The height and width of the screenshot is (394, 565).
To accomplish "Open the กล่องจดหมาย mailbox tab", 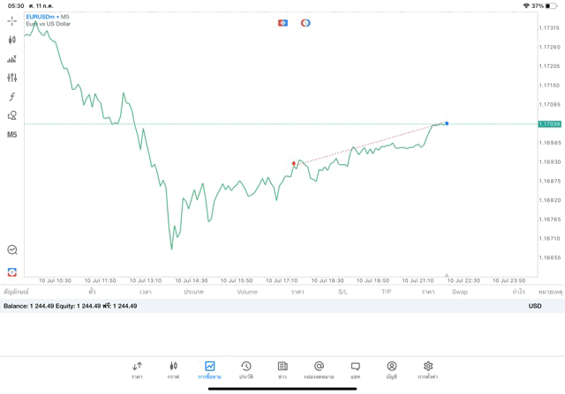I will click(x=319, y=369).
